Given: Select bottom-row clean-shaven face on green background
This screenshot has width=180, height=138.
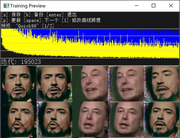Looking at the screenshot, I should (x=90, y=119).
